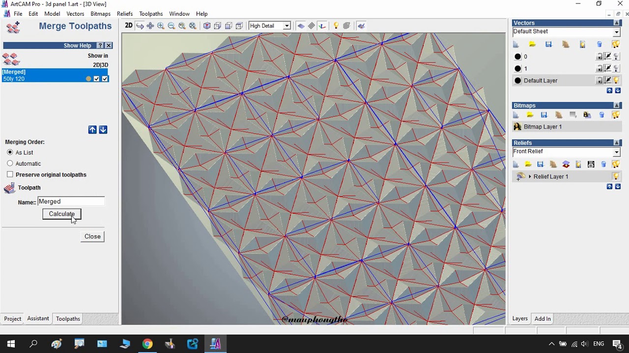Viewport: 629px width, 353px height.
Task: Switch to the Layers tab
Action: click(520, 319)
